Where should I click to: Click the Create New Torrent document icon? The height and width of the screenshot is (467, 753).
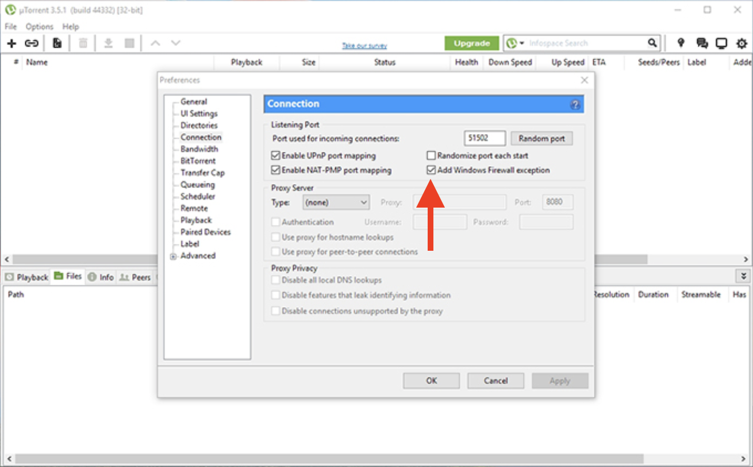pos(57,43)
